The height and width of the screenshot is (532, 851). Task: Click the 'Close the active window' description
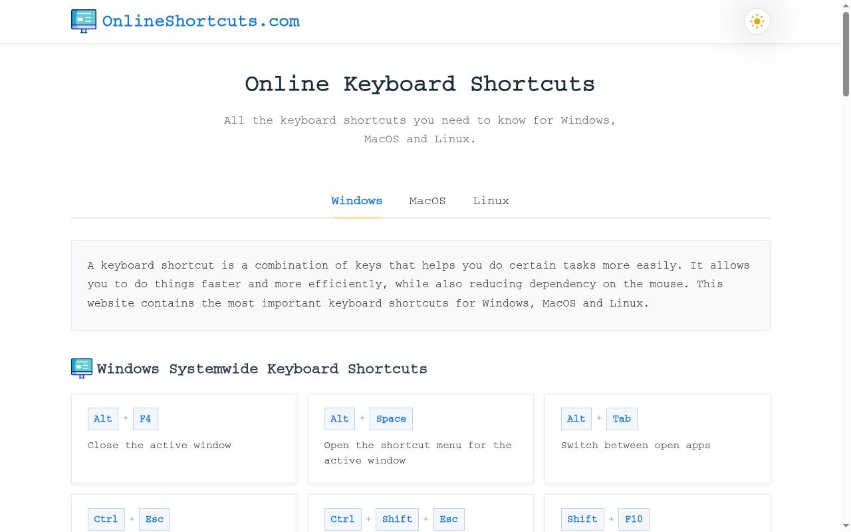160,446
